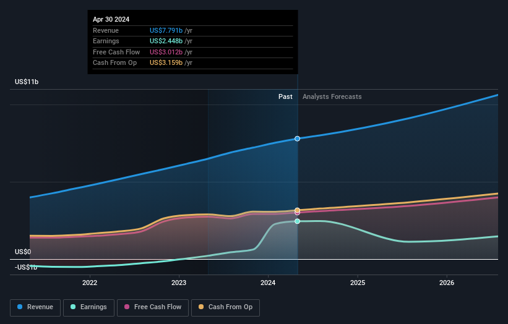This screenshot has height=324, width=508.
Task: Click the Apr 30 2024 tooltip date
Action: coord(111,19)
